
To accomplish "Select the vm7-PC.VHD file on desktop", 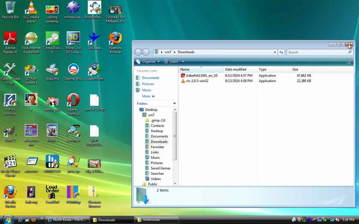I will point(95,102).
